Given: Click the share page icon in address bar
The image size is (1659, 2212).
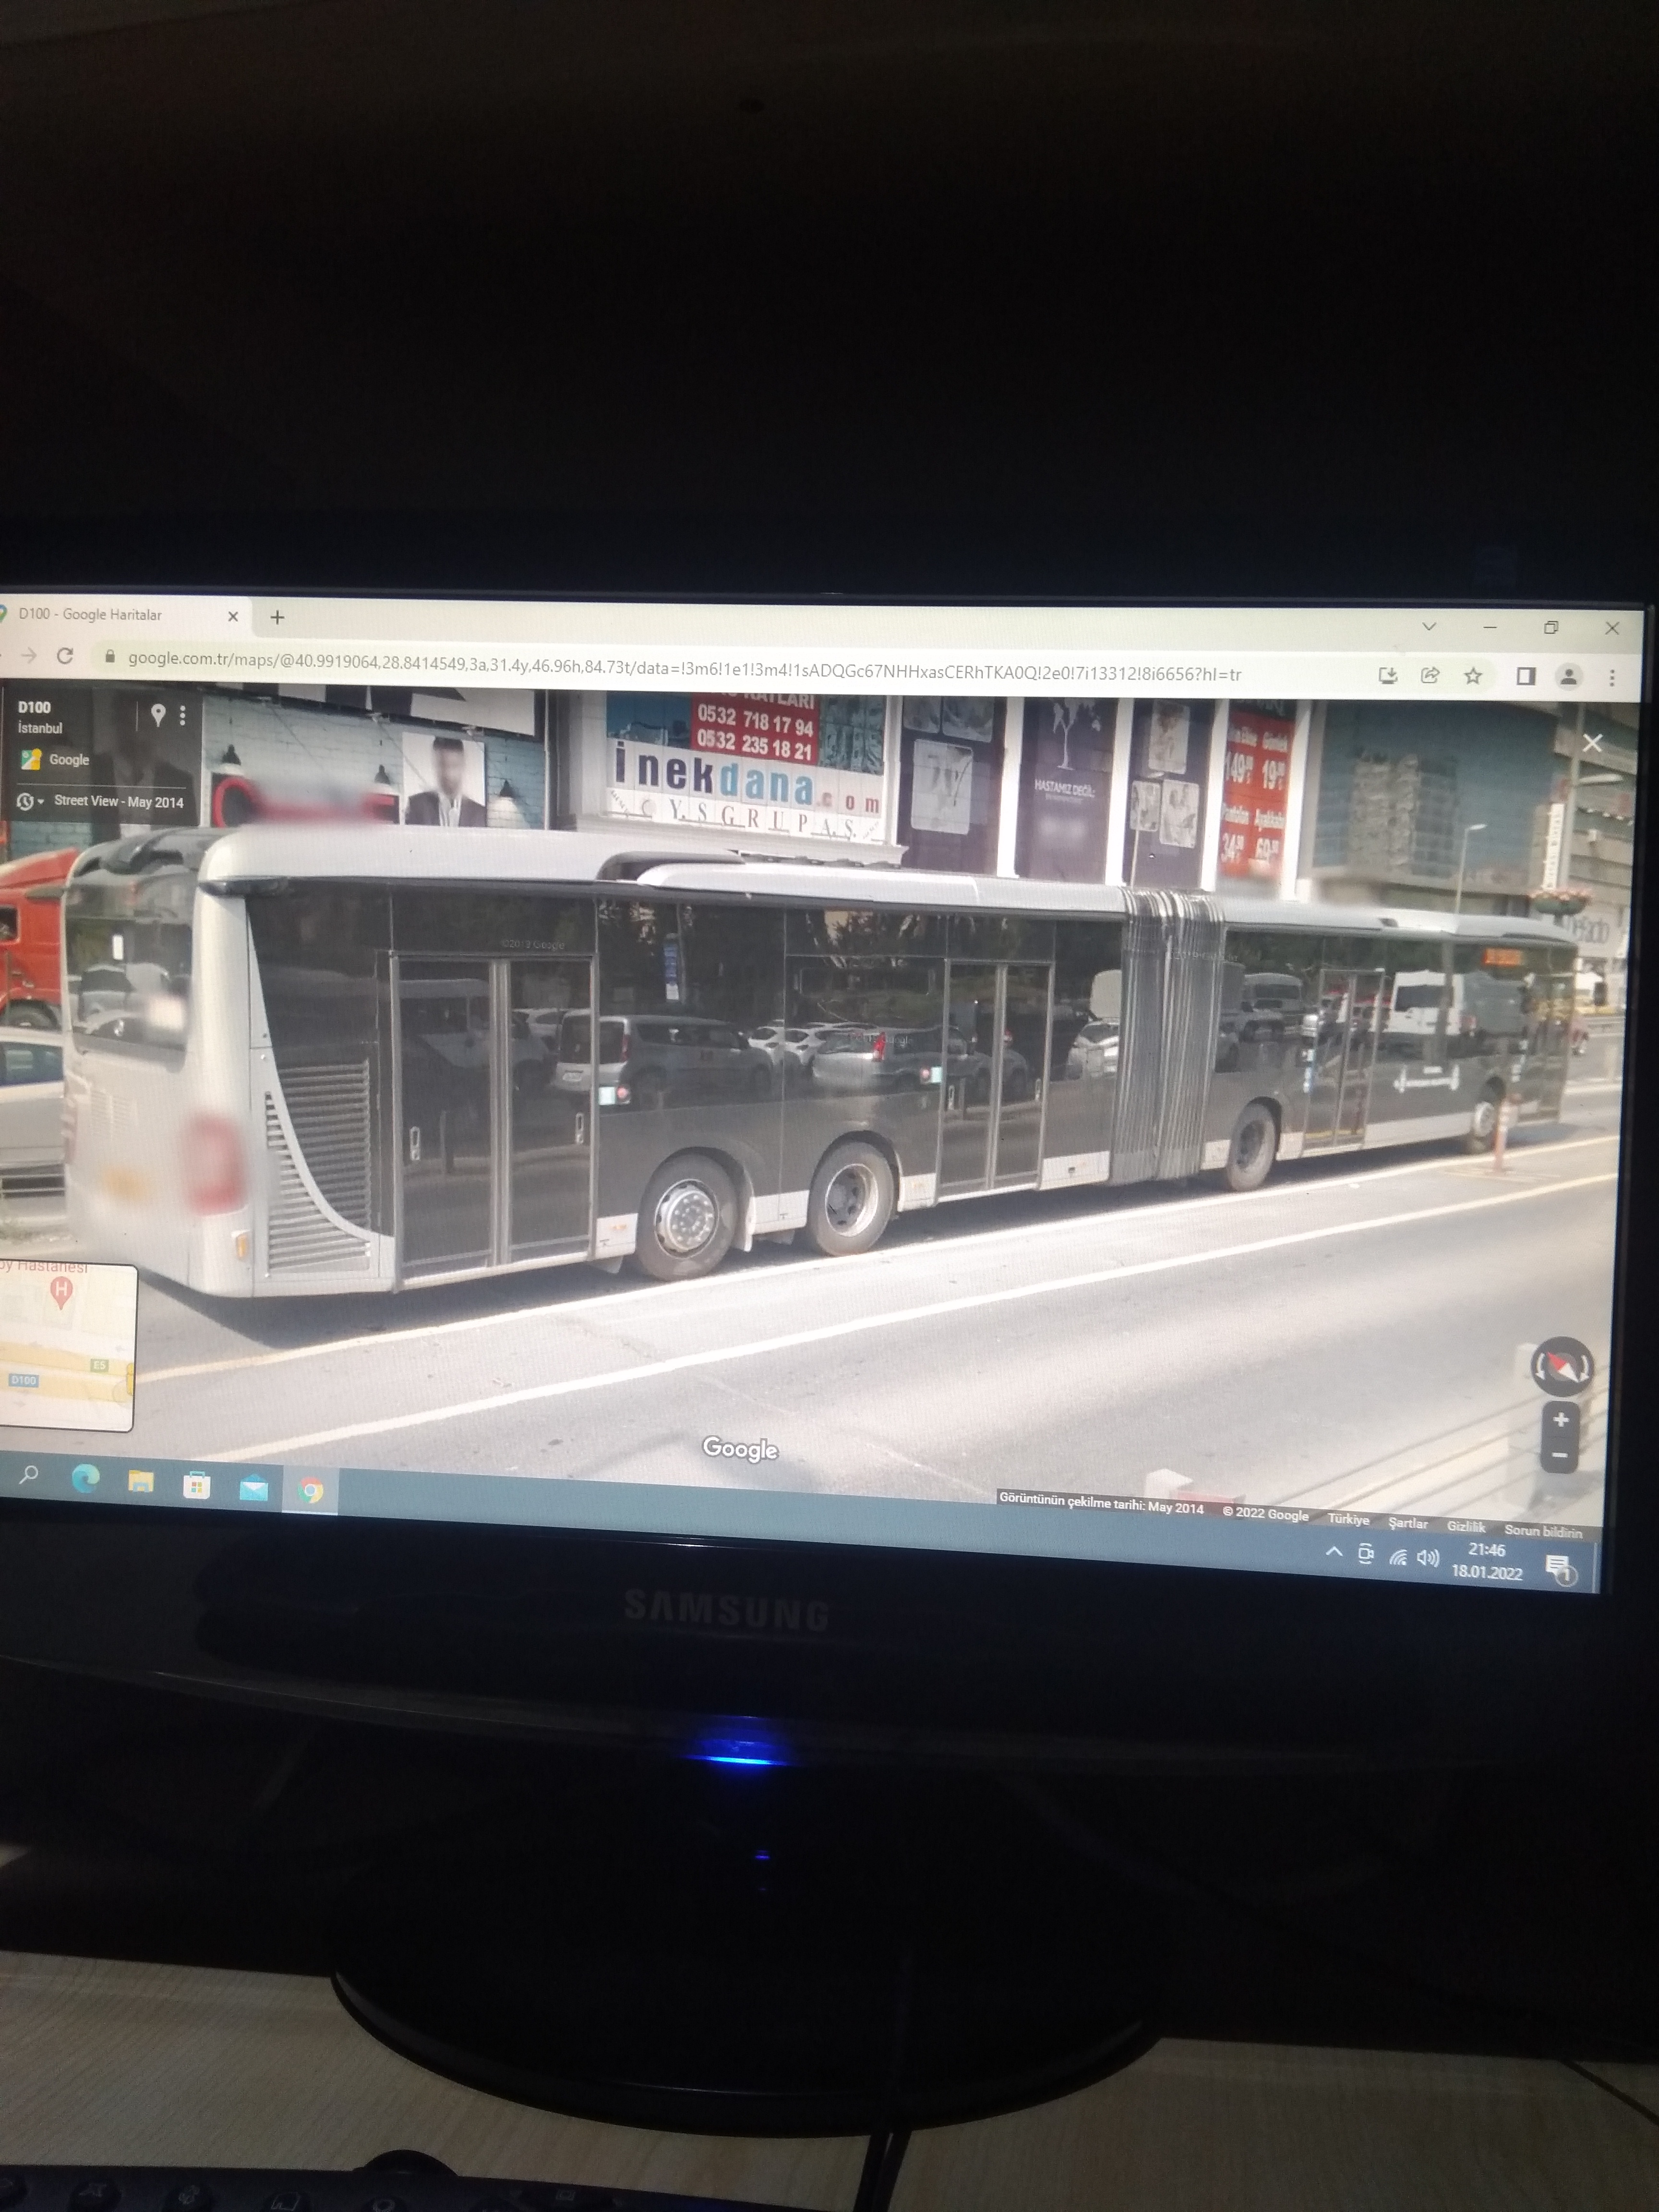Looking at the screenshot, I should tap(1430, 675).
